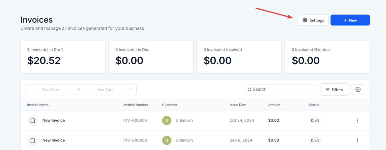The image size is (386, 150).
Task: Open the Filters panel
Action: [334, 89]
